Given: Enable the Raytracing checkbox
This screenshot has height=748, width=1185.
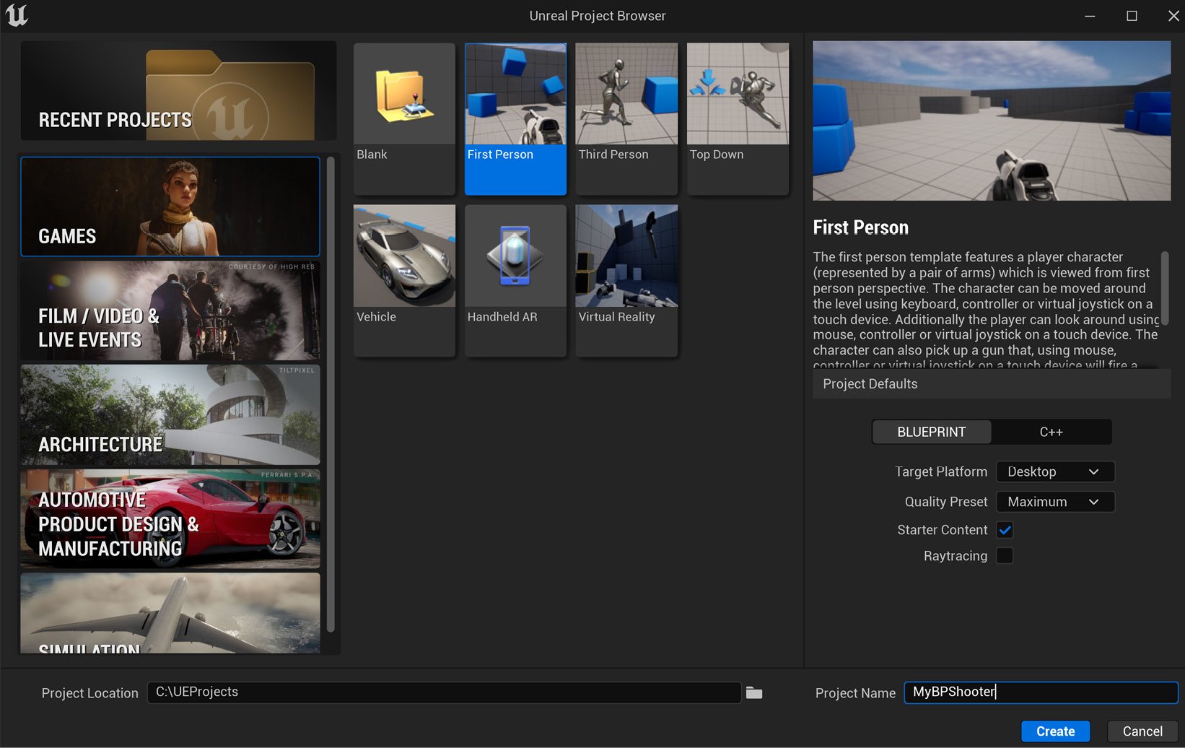Looking at the screenshot, I should pyautogui.click(x=1005, y=556).
